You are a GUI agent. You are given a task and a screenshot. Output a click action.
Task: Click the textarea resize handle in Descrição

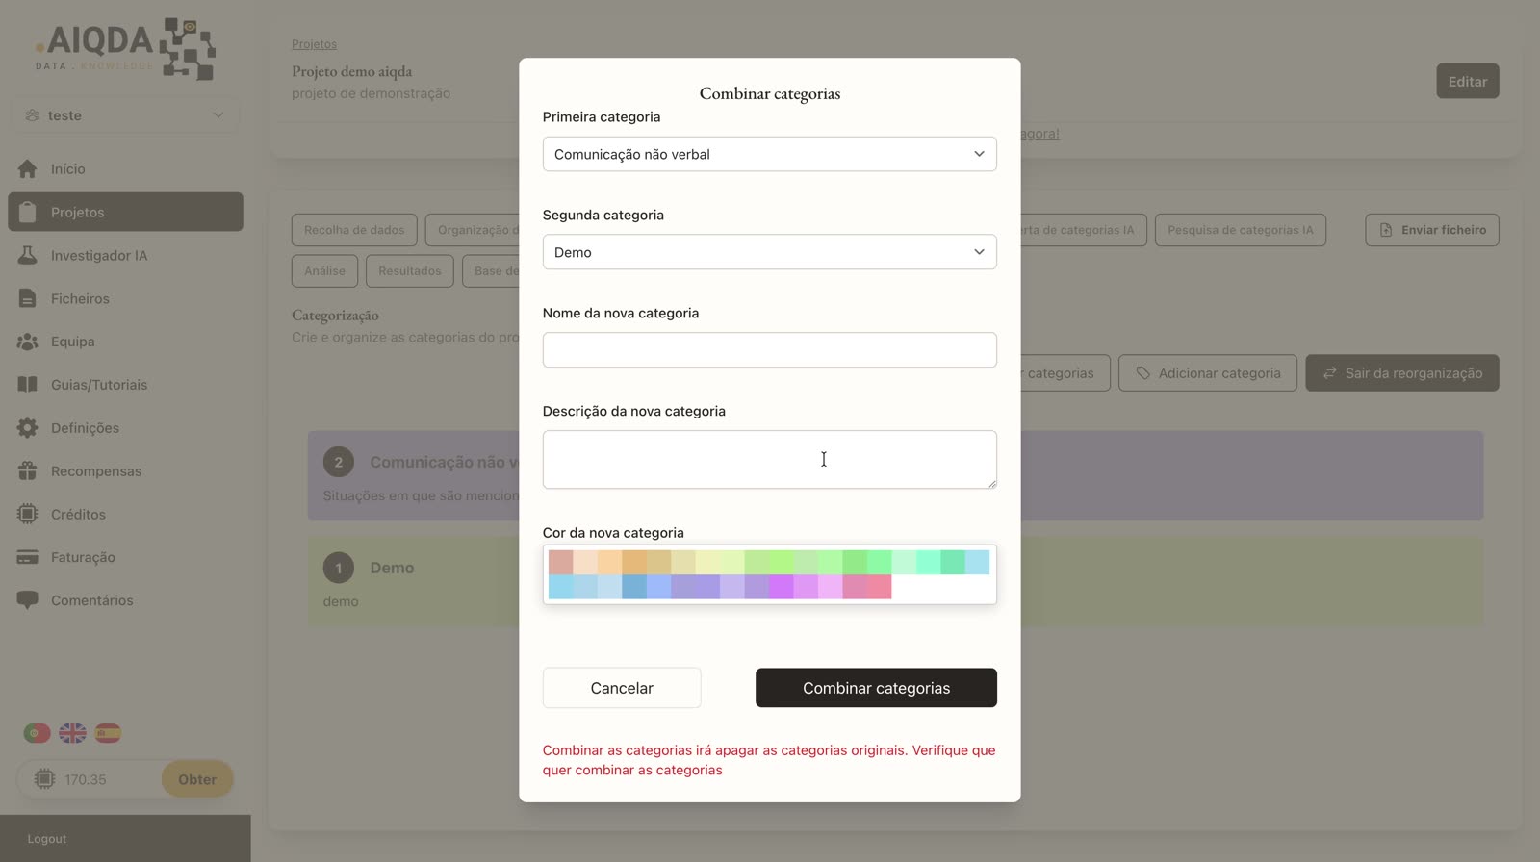click(991, 484)
